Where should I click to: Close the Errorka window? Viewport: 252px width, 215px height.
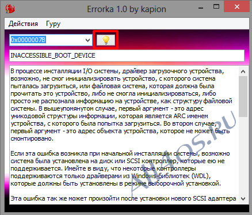(237, 7)
